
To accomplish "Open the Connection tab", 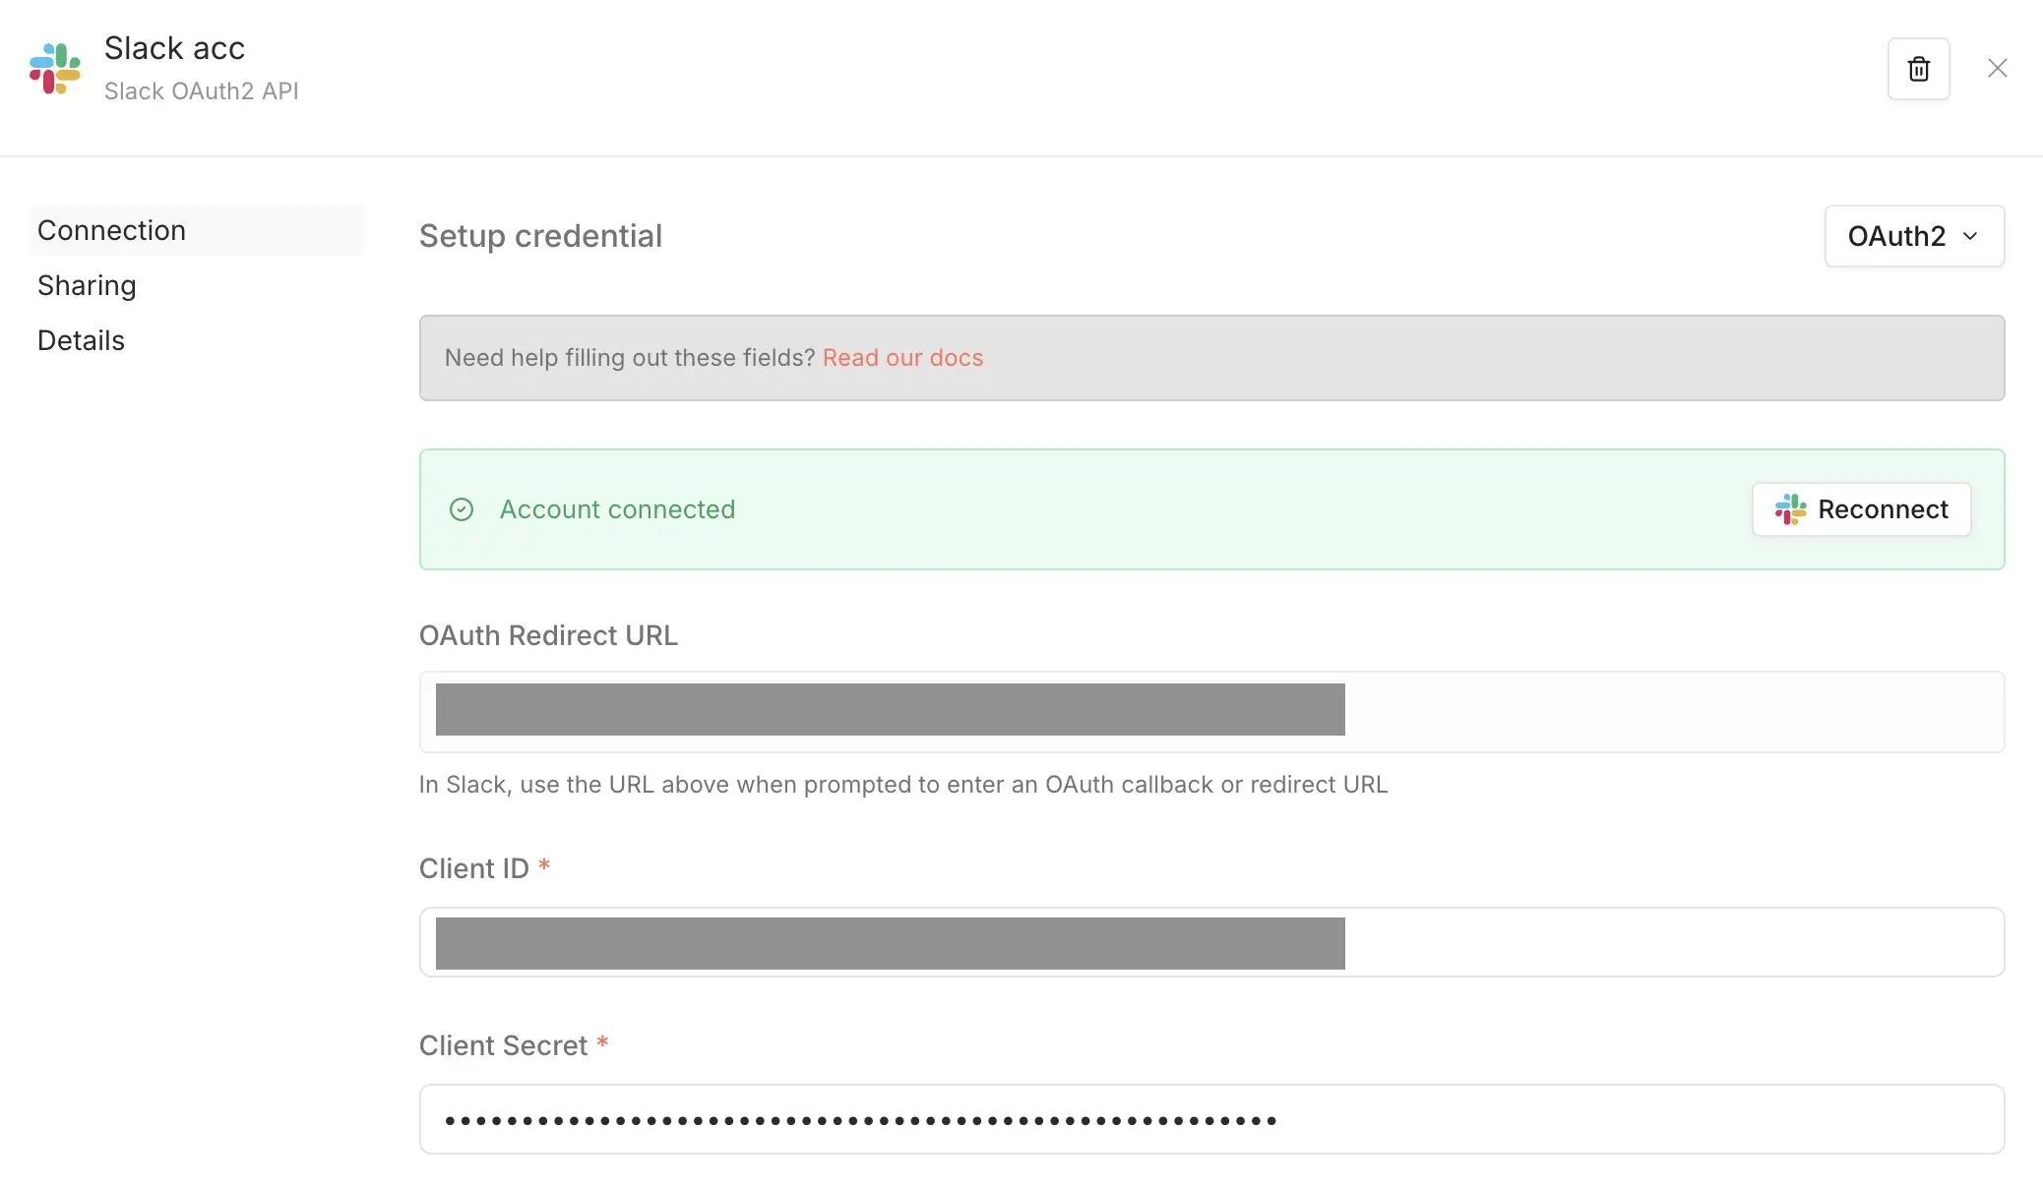I will click(x=112, y=230).
